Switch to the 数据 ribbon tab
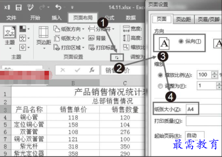This screenshot has width=222, height=157. 131,18
